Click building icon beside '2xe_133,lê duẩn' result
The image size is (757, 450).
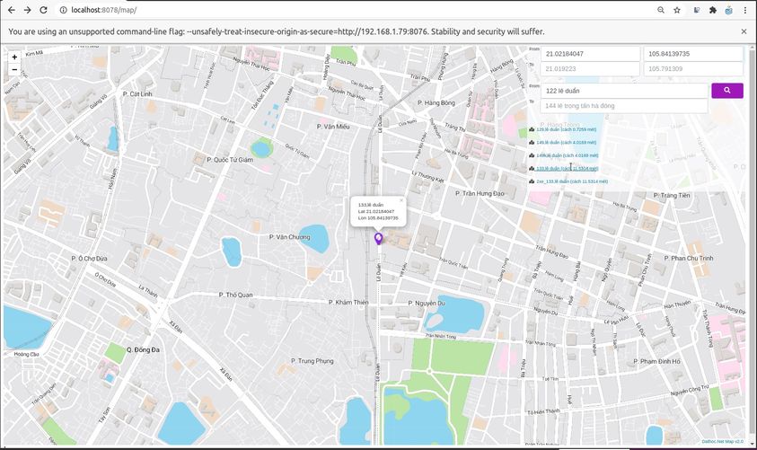pos(532,181)
